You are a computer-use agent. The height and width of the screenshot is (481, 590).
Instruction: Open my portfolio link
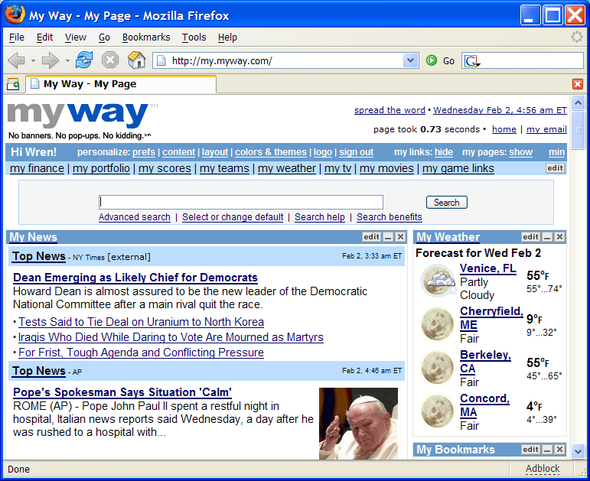coord(101,168)
